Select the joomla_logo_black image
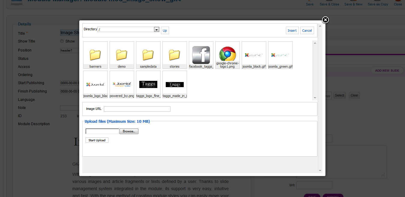The width and height of the screenshot is (405, 197). click(x=95, y=84)
